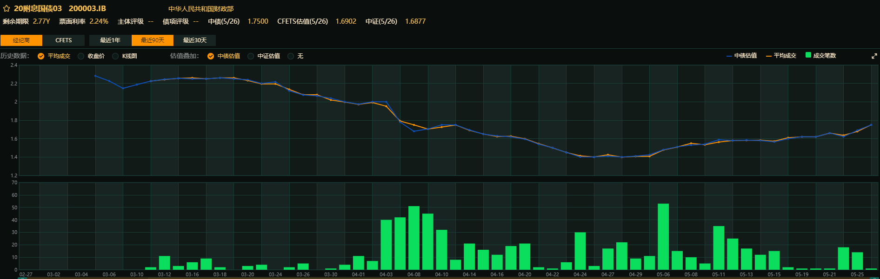This screenshot has width=880, height=279.
Task: Toggle the green 成交笔数 legend marker
Action: click(808, 55)
